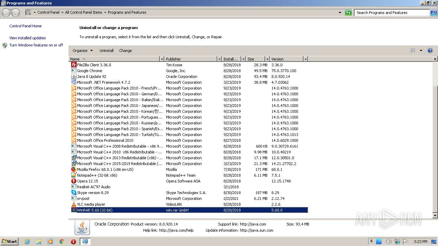This screenshot has width=438, height=246.
Task: Click the Back navigation arrow
Action: (6, 13)
